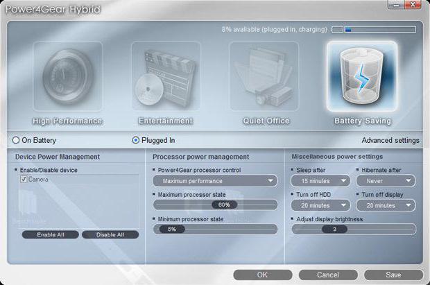Image resolution: width=430 pixels, height=285 pixels.
Task: Click the battery charge level indicator
Action: pos(374,29)
